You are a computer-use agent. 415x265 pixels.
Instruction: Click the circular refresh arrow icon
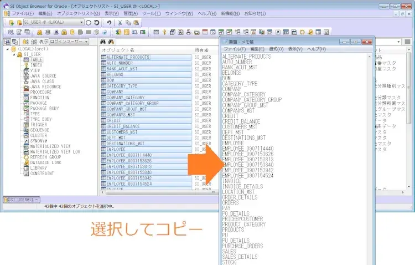97,23
